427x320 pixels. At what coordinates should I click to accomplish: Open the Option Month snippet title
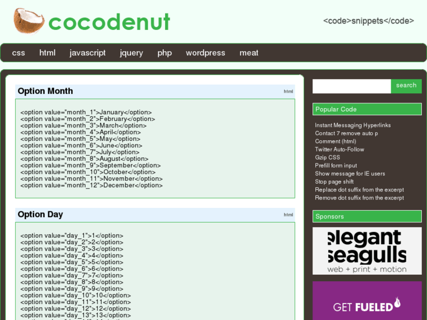pos(45,91)
